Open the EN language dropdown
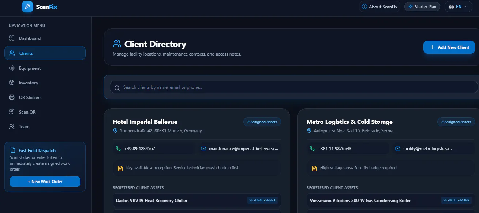 (458, 7)
